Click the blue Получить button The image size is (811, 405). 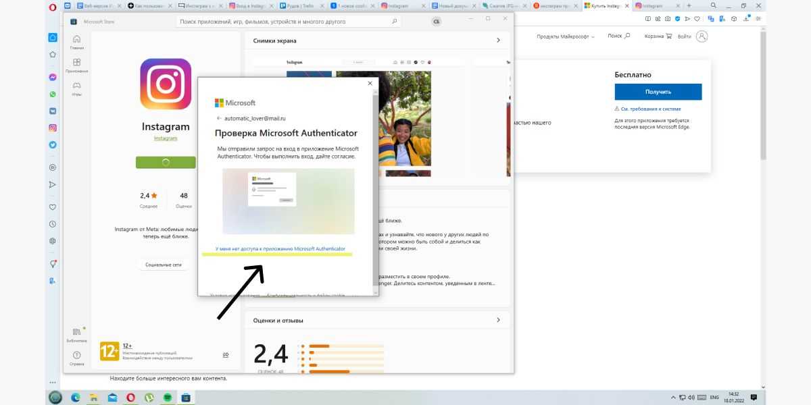coord(658,92)
